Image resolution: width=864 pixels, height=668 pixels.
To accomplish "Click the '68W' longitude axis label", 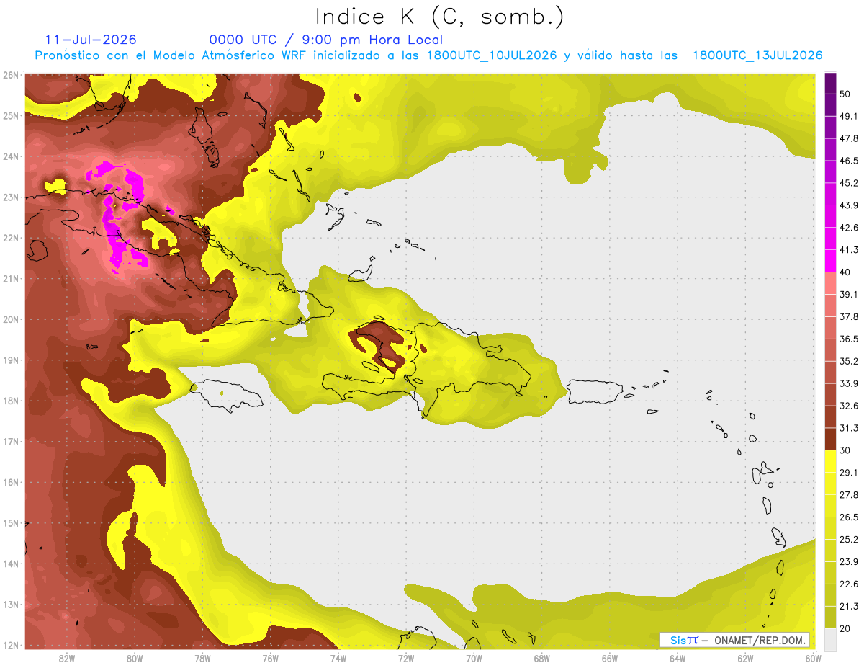I will pos(542,658).
